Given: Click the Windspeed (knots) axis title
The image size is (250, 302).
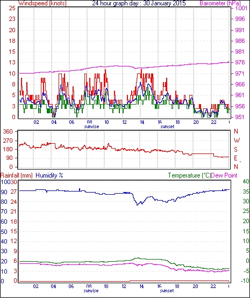Looking at the screenshot, I should [42, 3].
